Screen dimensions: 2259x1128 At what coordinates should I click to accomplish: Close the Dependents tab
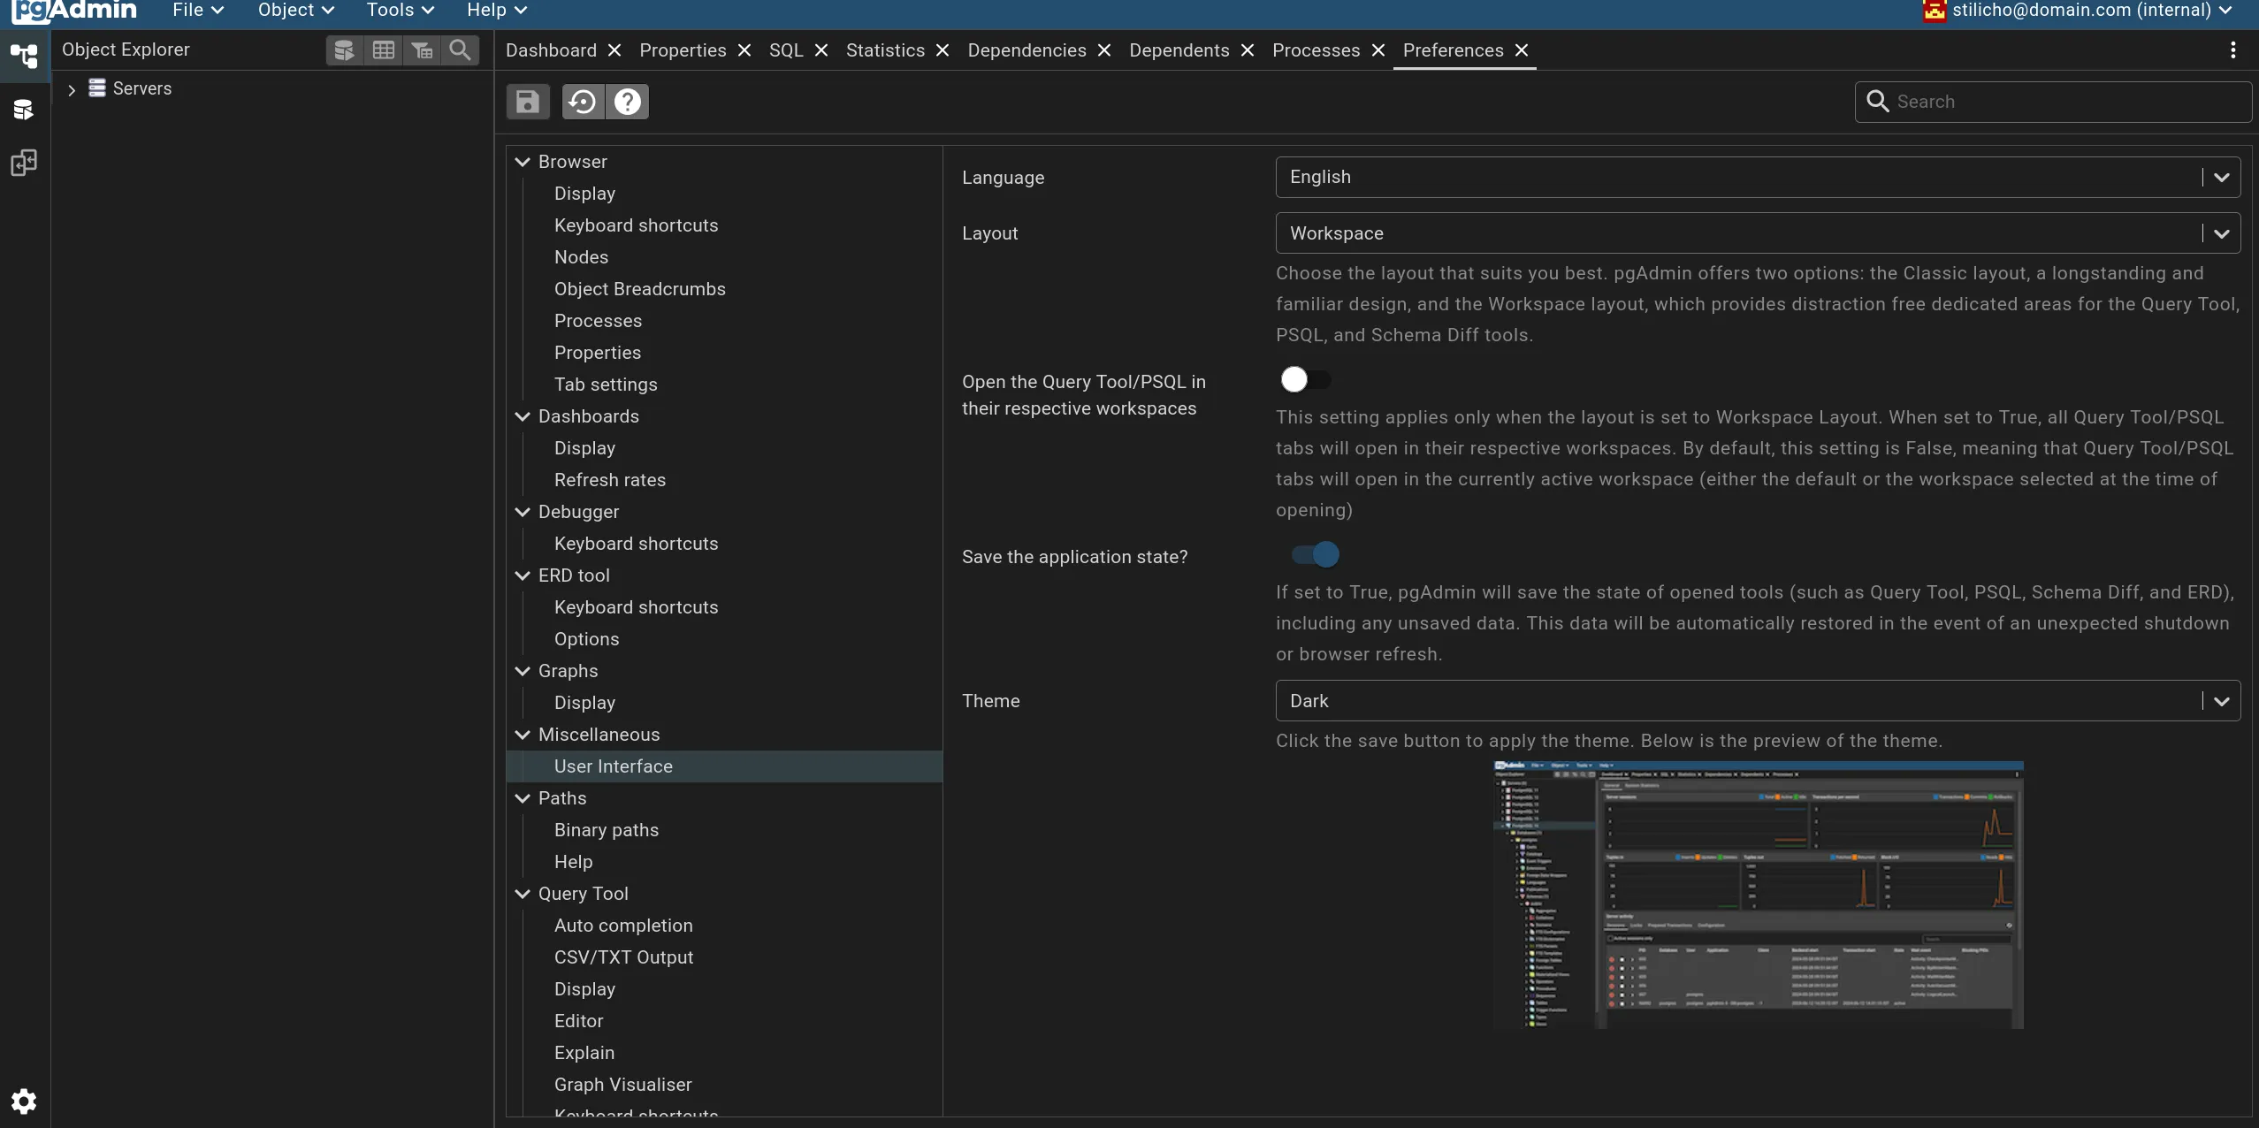pos(1248,50)
